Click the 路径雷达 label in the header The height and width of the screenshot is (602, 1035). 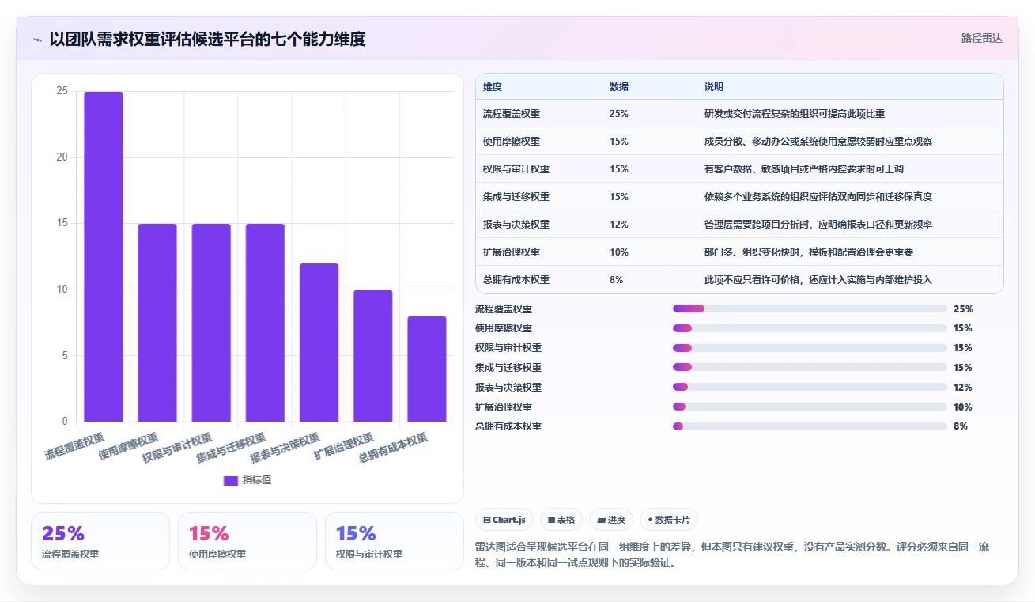tap(982, 38)
